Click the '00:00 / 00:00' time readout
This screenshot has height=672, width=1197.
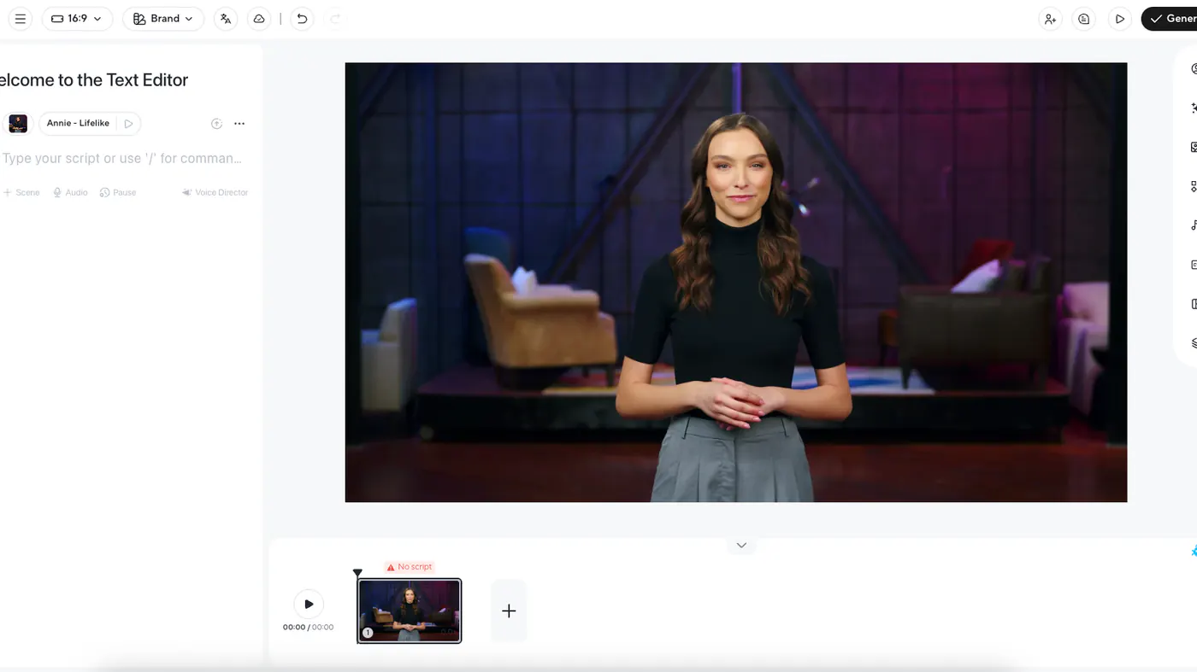click(309, 628)
